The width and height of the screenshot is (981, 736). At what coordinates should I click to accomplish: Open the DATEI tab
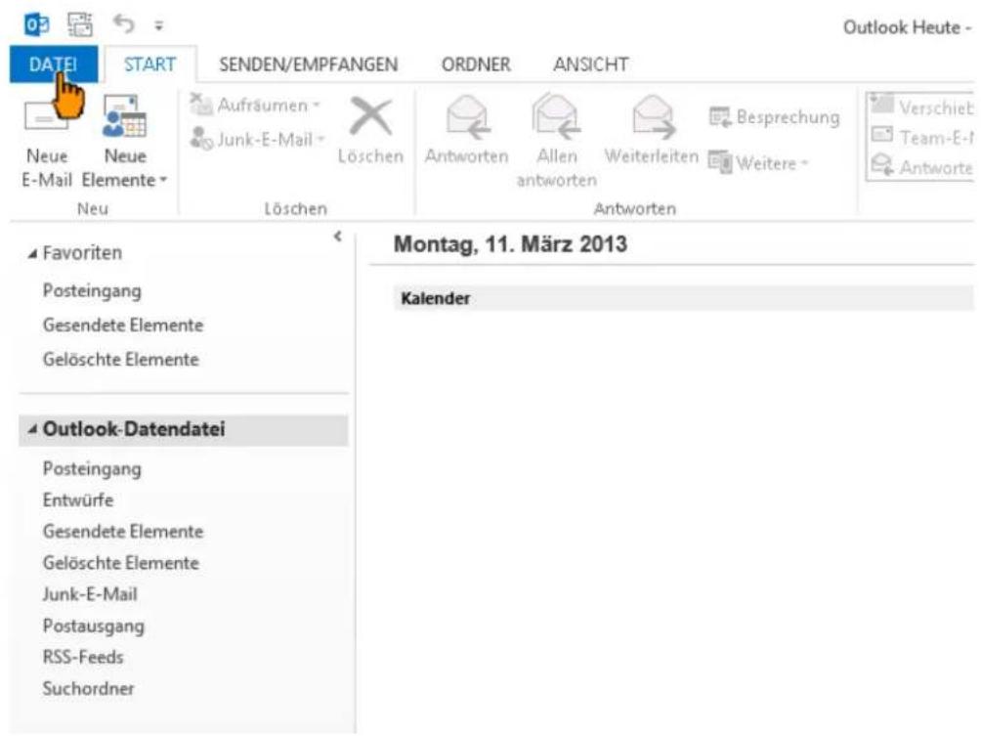coord(53,64)
